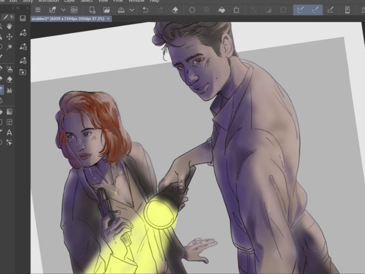
Task: Select the Text tool
Action: (9, 133)
